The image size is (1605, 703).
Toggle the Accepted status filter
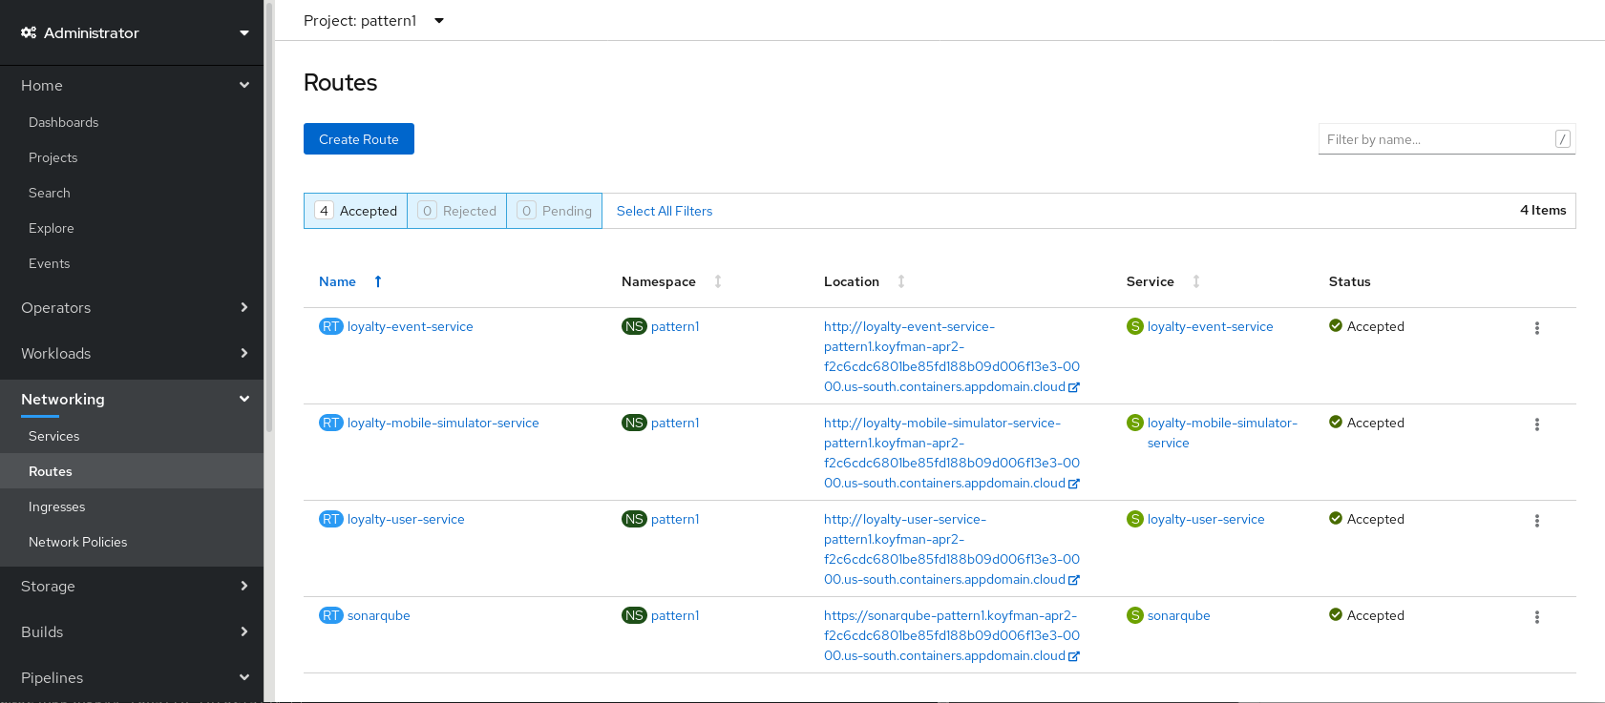[356, 211]
